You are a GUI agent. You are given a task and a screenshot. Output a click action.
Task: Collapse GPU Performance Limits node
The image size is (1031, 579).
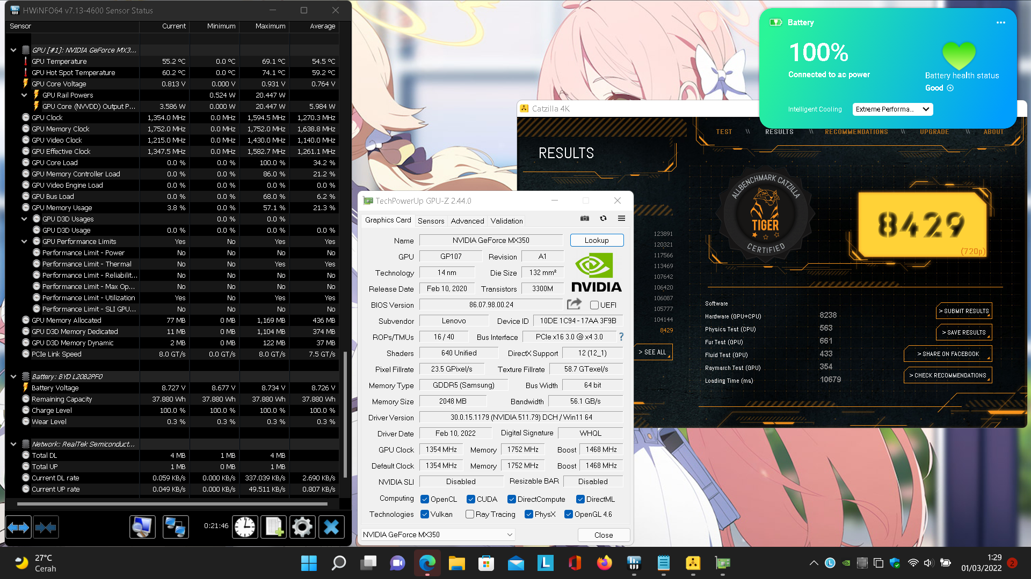(x=24, y=241)
